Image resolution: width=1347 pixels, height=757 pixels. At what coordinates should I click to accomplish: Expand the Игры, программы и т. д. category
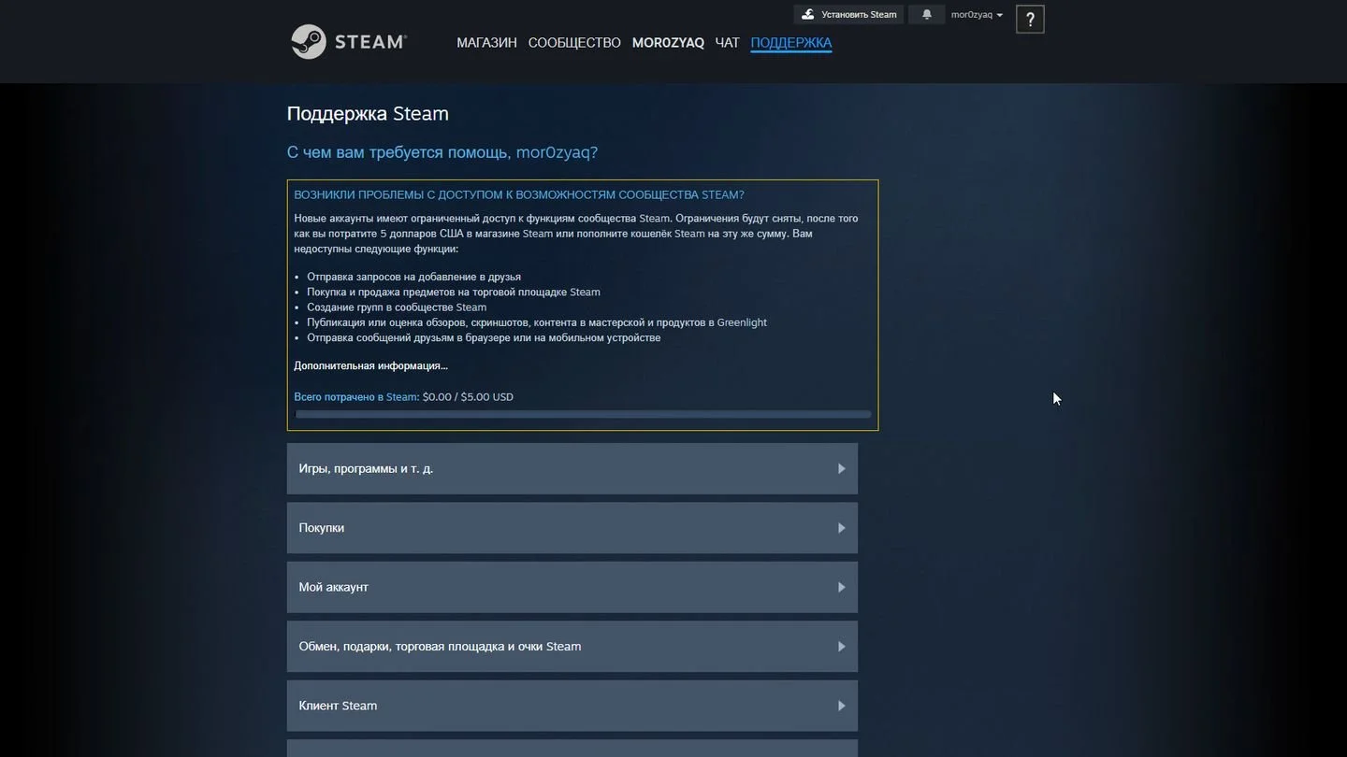(572, 468)
